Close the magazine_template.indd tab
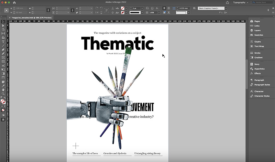 pos(9,17)
